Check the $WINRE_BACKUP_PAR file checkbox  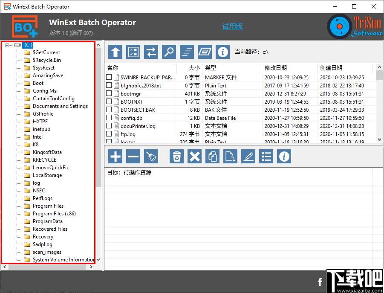pos(109,77)
